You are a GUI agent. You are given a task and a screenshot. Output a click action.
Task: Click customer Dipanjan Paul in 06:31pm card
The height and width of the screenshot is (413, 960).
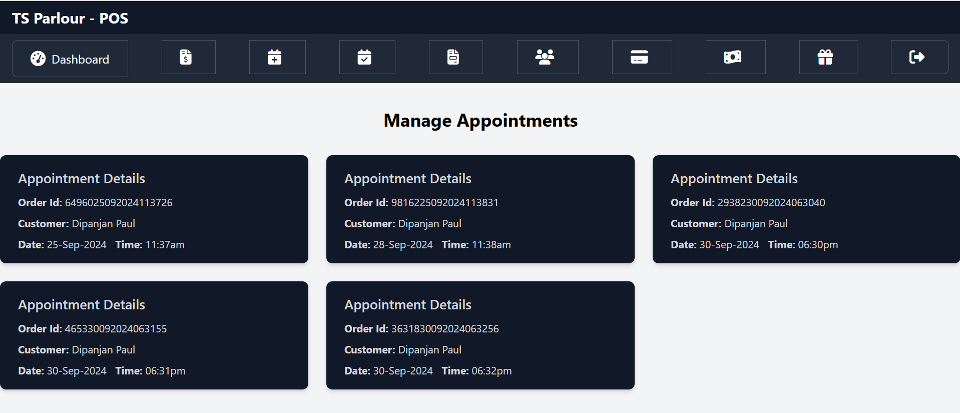point(104,350)
